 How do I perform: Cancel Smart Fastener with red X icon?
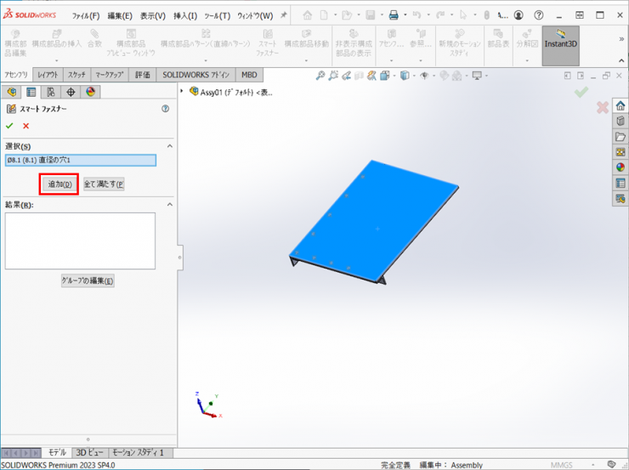pyautogui.click(x=25, y=126)
